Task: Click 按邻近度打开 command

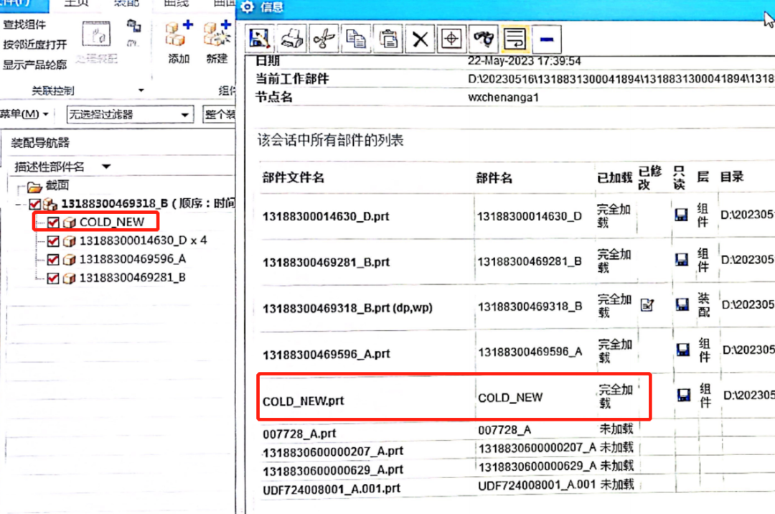Action: 35,45
